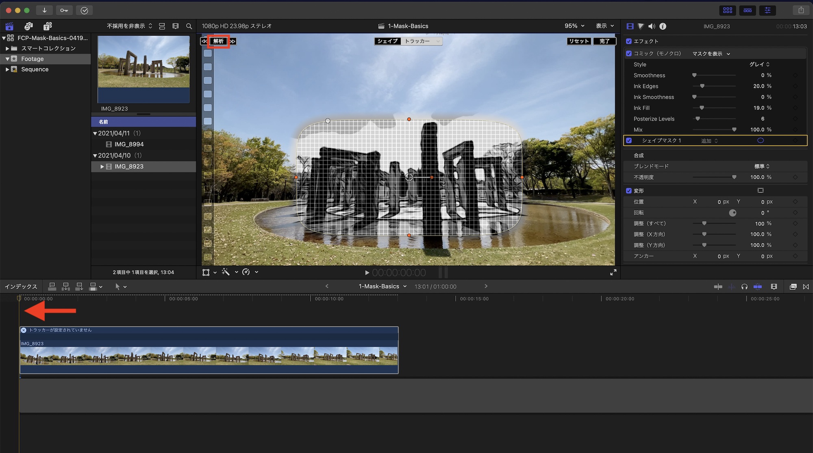Open the info inspector icon
The width and height of the screenshot is (813, 453).
click(x=663, y=26)
